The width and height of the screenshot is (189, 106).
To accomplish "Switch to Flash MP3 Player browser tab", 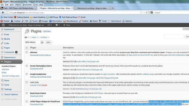I will (18, 8).
